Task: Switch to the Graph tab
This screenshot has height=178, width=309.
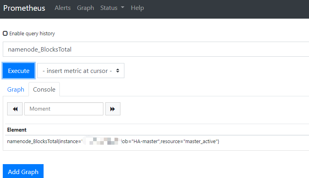Action: tap(15, 90)
